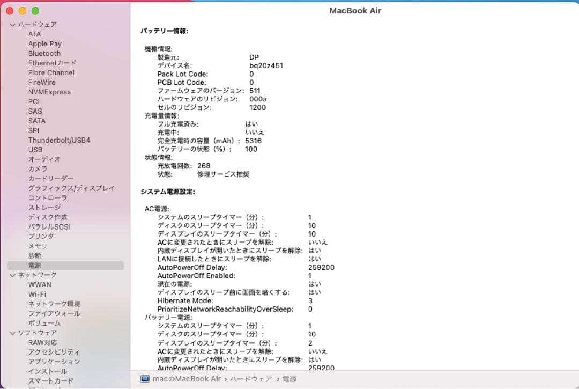Collapse the ハードウェア section

pos(12,24)
